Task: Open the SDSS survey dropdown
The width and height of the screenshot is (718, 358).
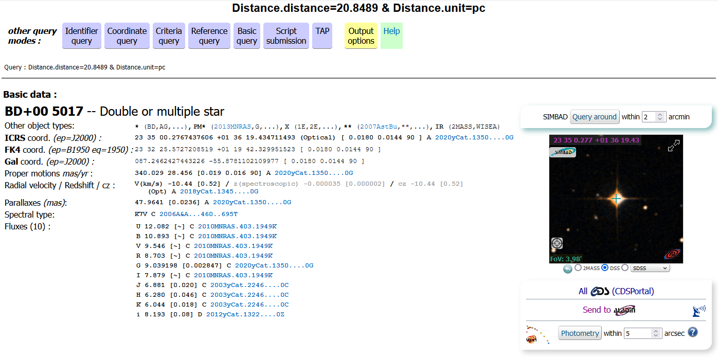Action: tap(650, 268)
